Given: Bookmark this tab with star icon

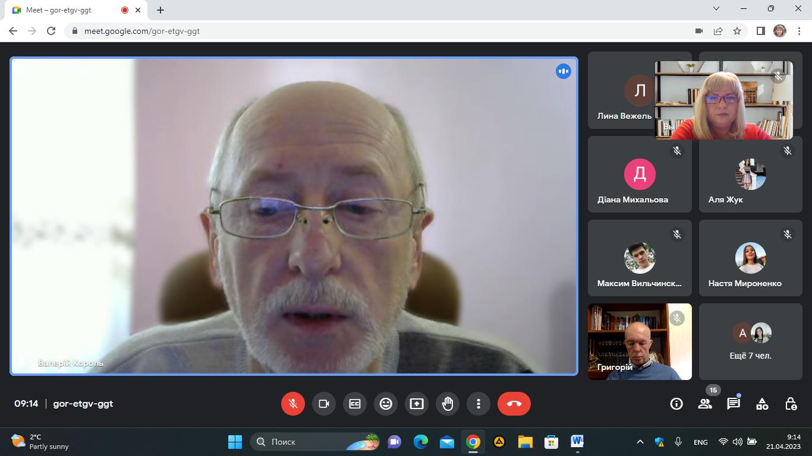Looking at the screenshot, I should coord(737,31).
